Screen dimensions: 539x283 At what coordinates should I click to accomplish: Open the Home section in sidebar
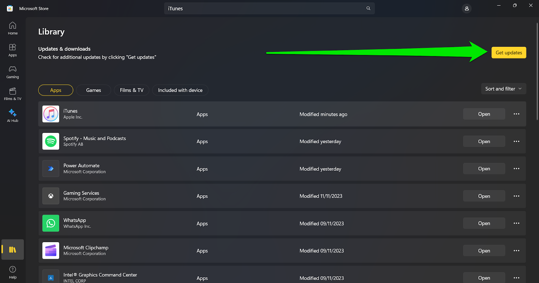click(13, 28)
